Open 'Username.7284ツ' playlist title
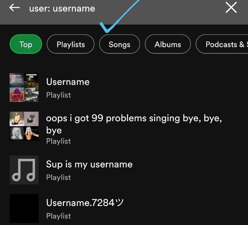 coord(85,203)
